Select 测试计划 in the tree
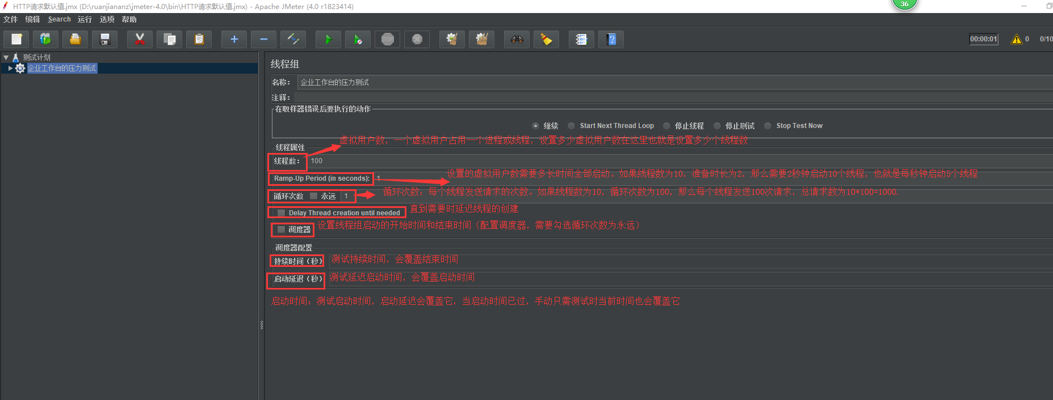1053x400 pixels. coord(36,57)
